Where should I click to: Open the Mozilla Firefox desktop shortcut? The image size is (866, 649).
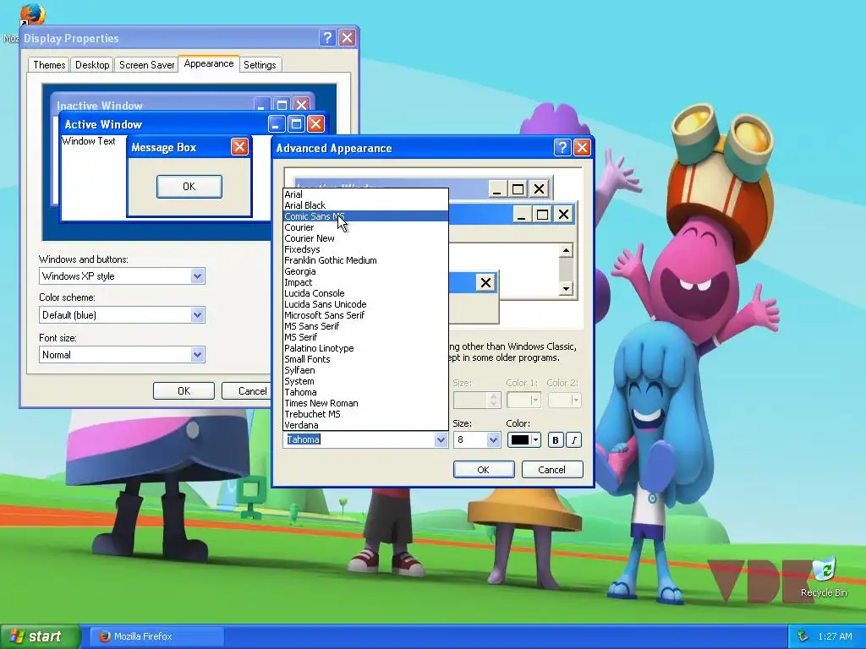click(31, 14)
